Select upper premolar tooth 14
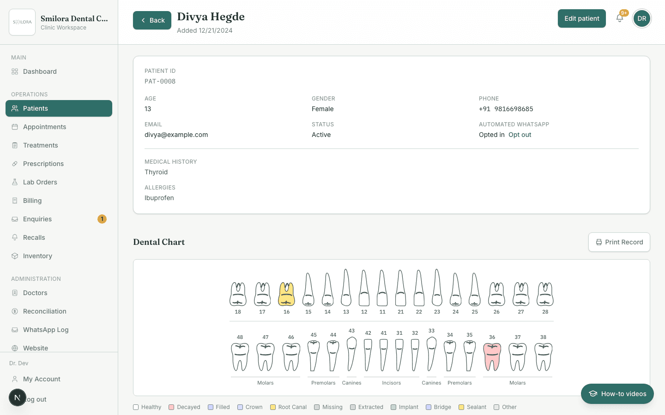 click(x=327, y=290)
